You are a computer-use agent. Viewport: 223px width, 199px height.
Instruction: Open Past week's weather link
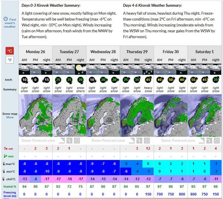[10, 23]
